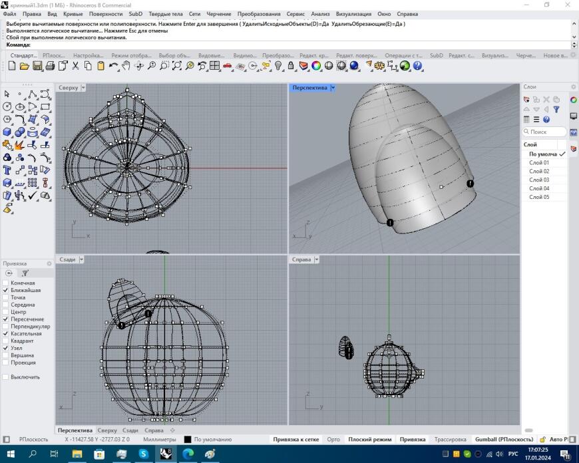Open the Skype icon in the Windows taskbar

tap(143, 454)
